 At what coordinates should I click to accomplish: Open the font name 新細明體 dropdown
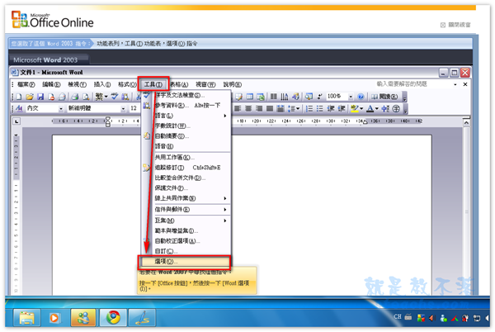123,109
